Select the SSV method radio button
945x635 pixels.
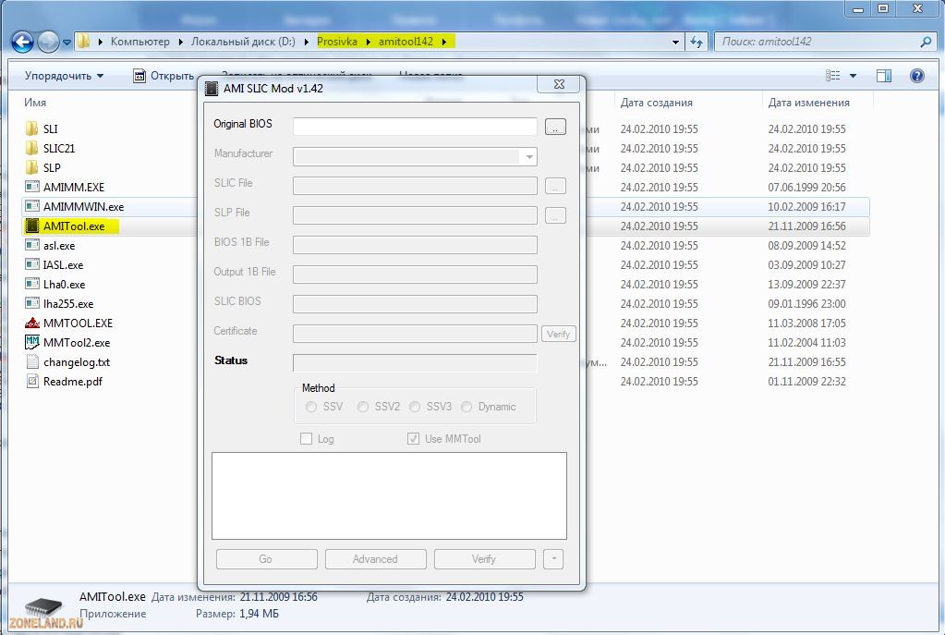tap(311, 407)
